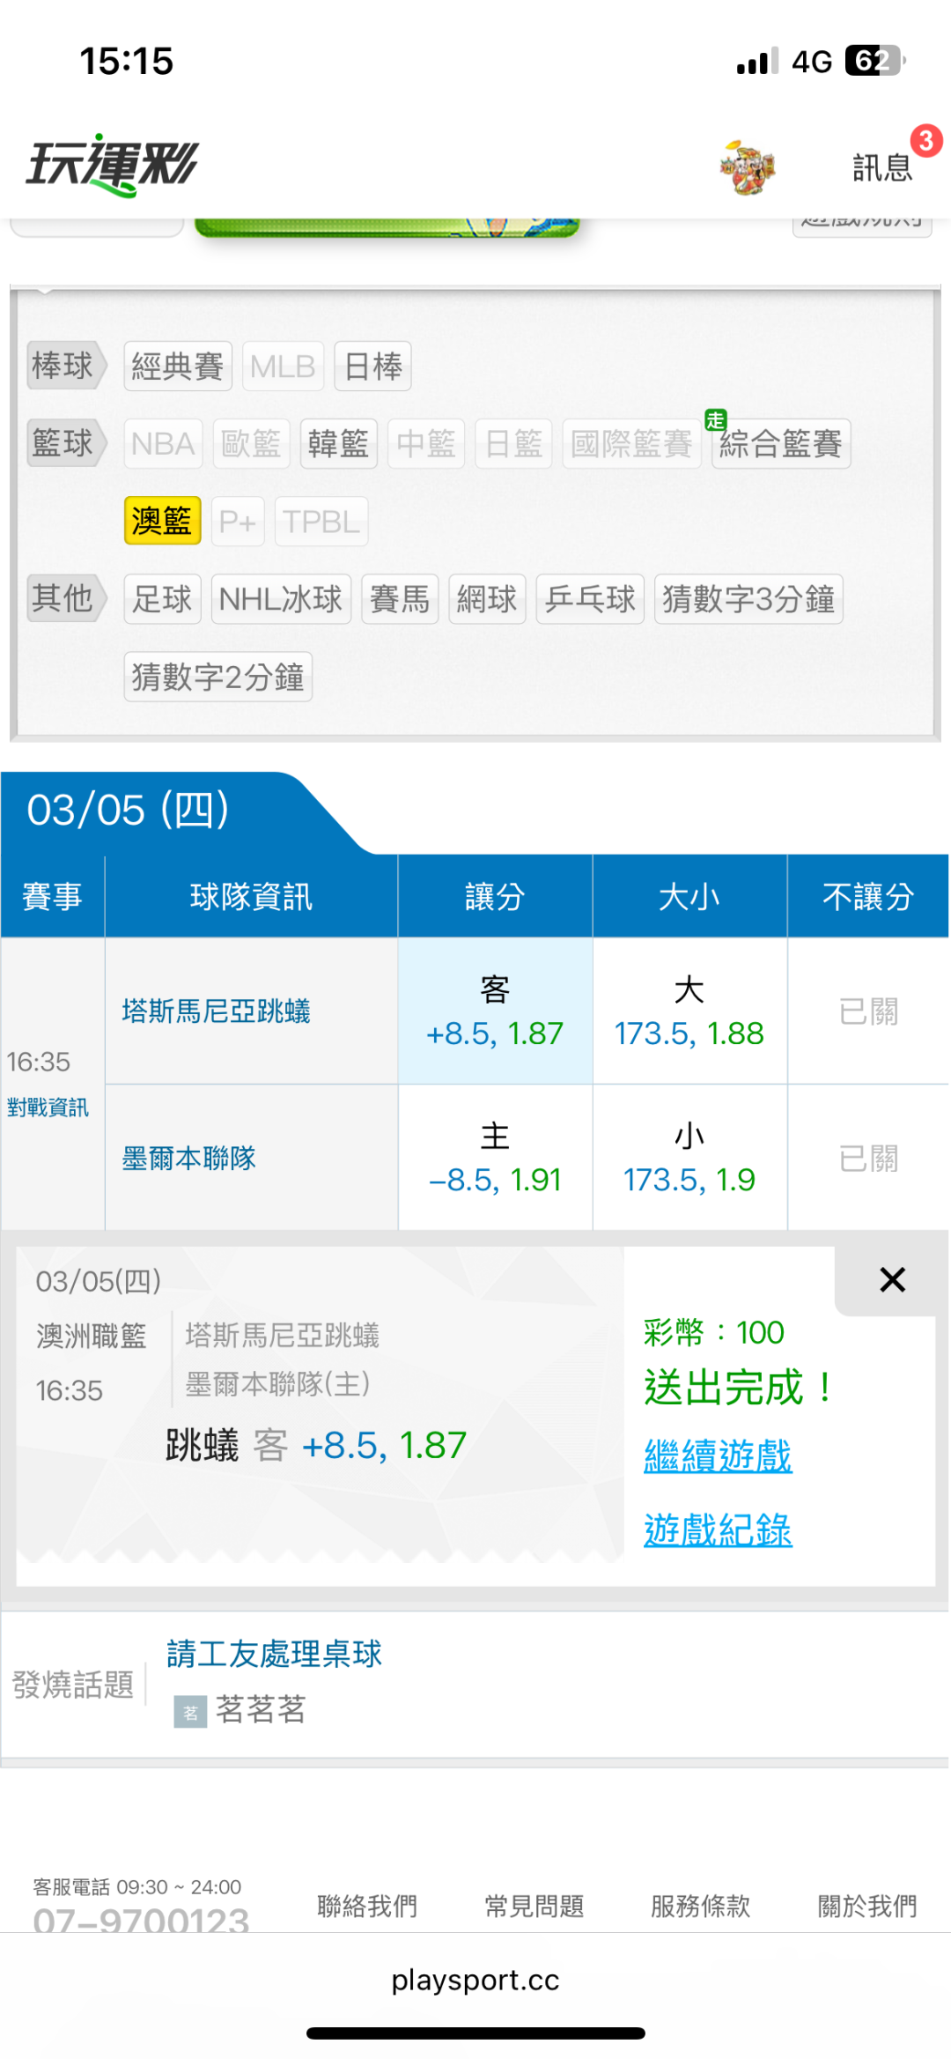Image resolution: width=951 pixels, height=2059 pixels.
Task: Tap the 塔斯馬尼亞跳蟻 team name
Action: [x=217, y=1011]
